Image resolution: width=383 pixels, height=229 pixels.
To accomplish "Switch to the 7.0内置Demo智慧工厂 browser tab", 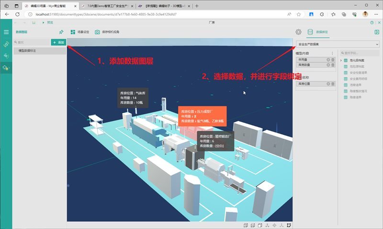I will [x=107, y=6].
